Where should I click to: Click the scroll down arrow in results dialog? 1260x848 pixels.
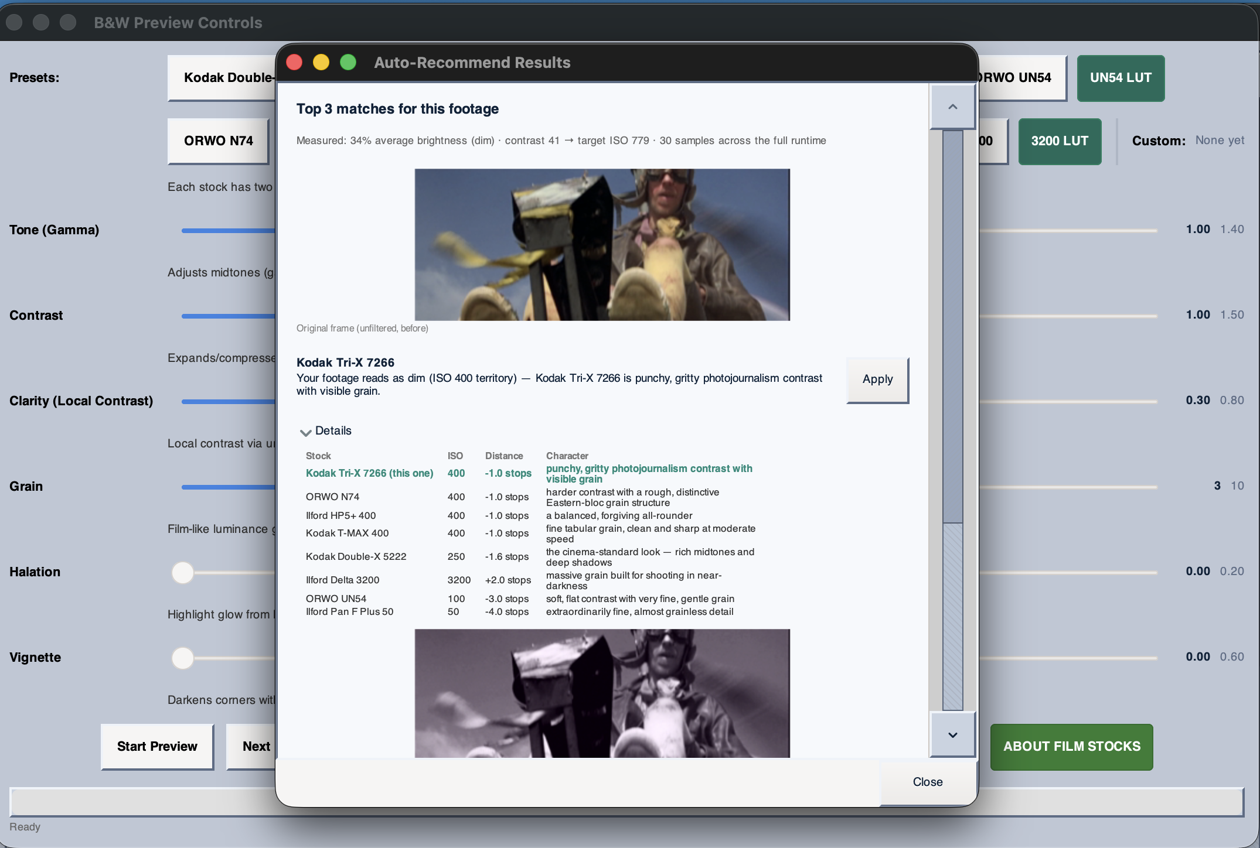coord(952,735)
